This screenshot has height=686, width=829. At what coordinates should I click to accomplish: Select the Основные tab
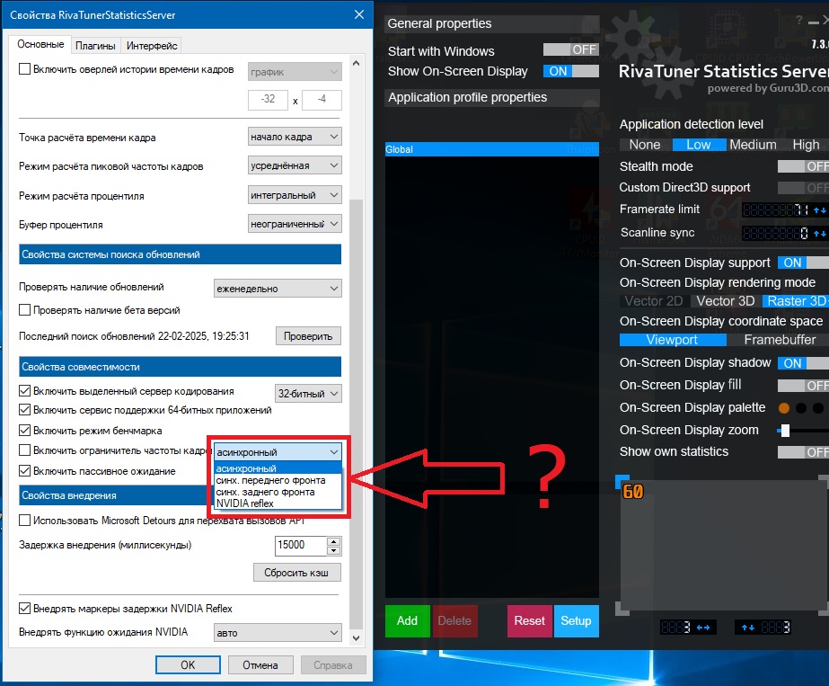click(40, 44)
